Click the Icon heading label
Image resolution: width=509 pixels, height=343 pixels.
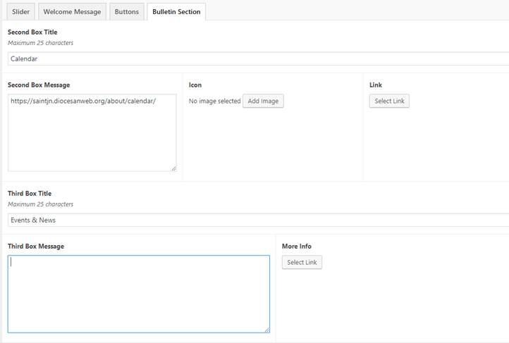[x=195, y=85]
